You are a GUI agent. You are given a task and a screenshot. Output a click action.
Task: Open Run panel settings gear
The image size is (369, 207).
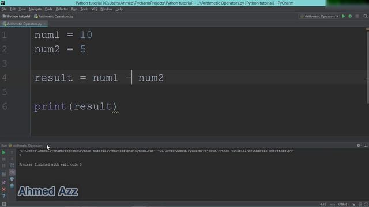359,145
